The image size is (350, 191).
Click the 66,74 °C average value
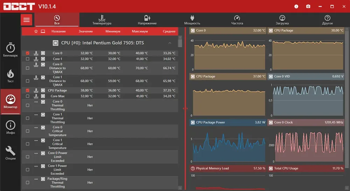(169, 68)
